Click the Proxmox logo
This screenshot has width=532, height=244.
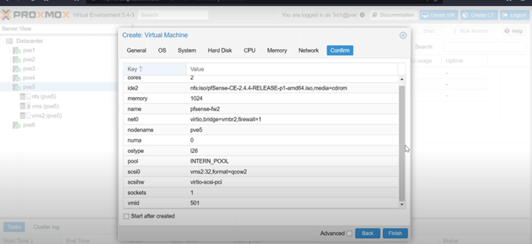[35, 15]
